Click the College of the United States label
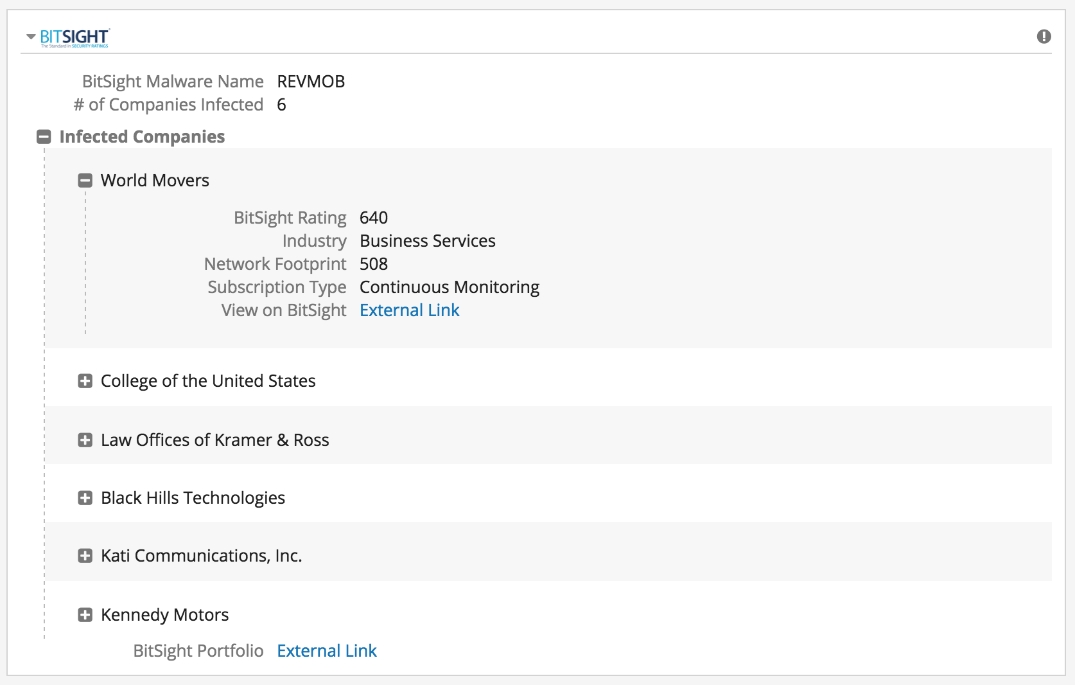The image size is (1075, 685). (x=208, y=381)
